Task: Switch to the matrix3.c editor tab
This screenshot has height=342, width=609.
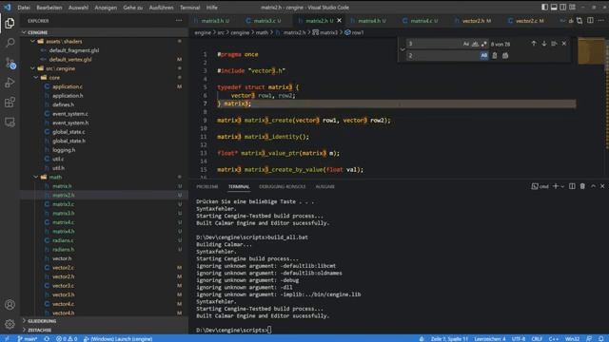Action: pyautogui.click(x=267, y=21)
